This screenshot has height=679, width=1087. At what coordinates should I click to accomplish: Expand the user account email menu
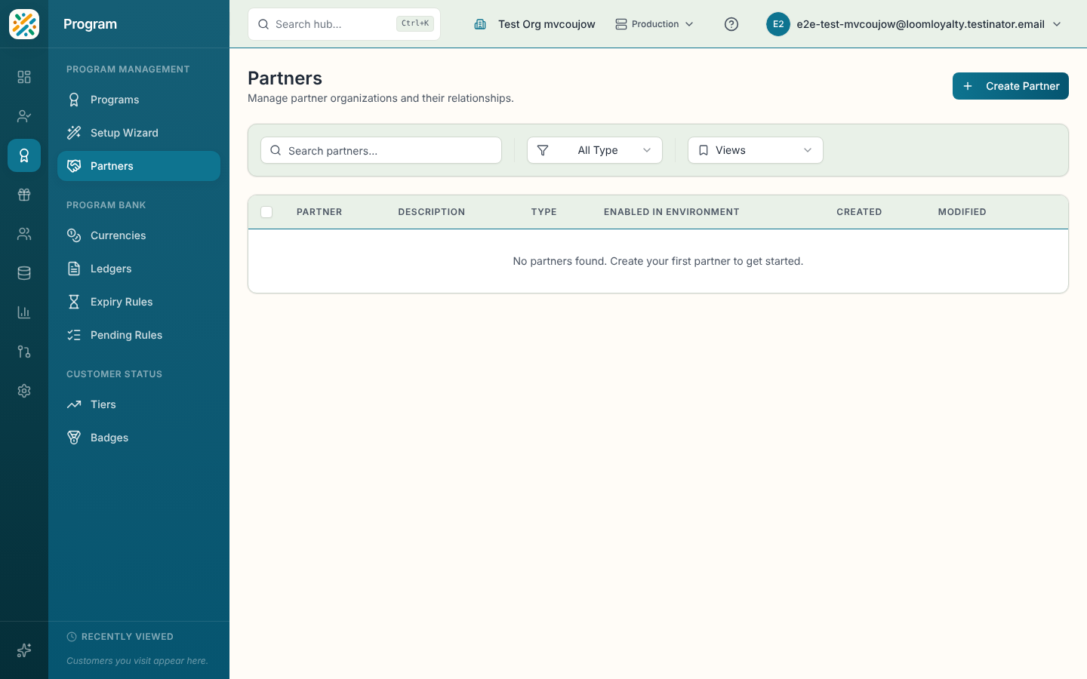coord(915,24)
